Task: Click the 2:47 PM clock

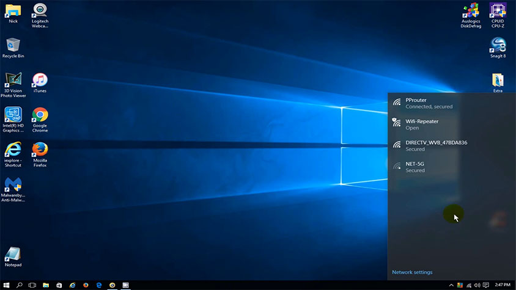Action: [503, 285]
